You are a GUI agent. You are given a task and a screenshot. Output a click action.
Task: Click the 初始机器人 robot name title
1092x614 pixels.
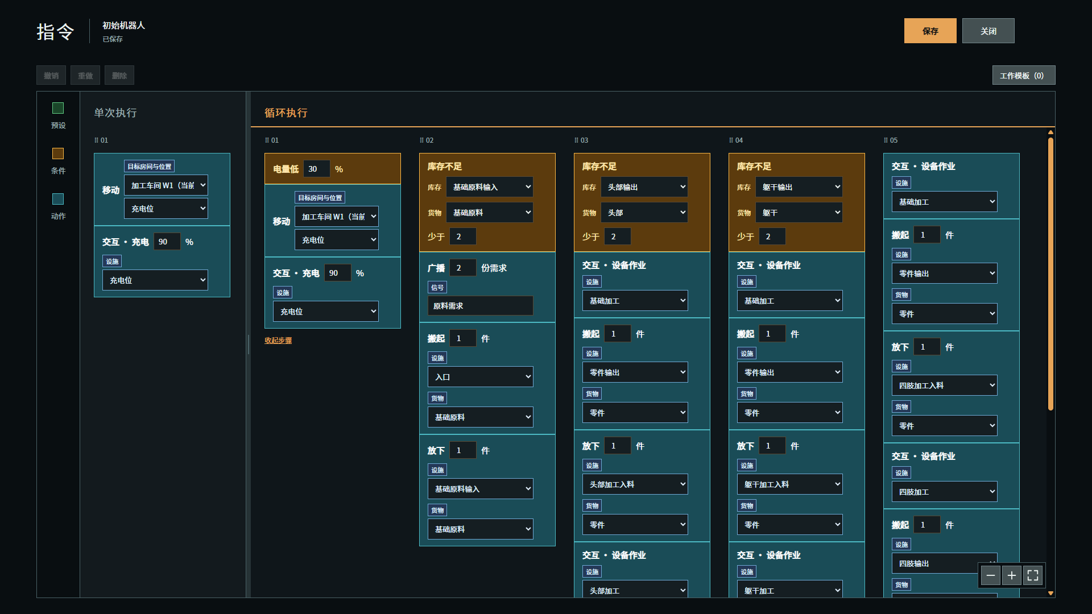coord(123,25)
